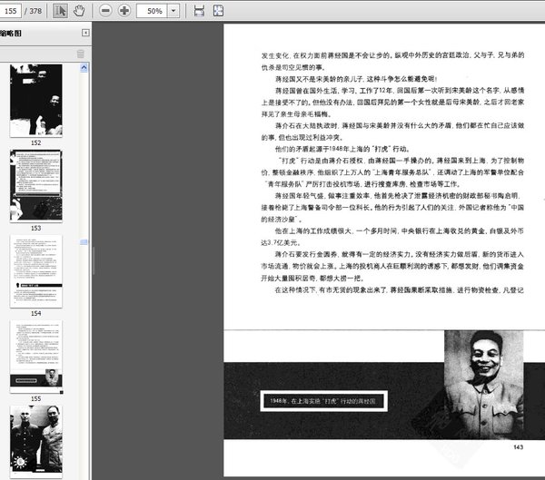Click the thumbnails panel title label
Viewport: 545px width, 480px height.
pyautogui.click(x=11, y=33)
